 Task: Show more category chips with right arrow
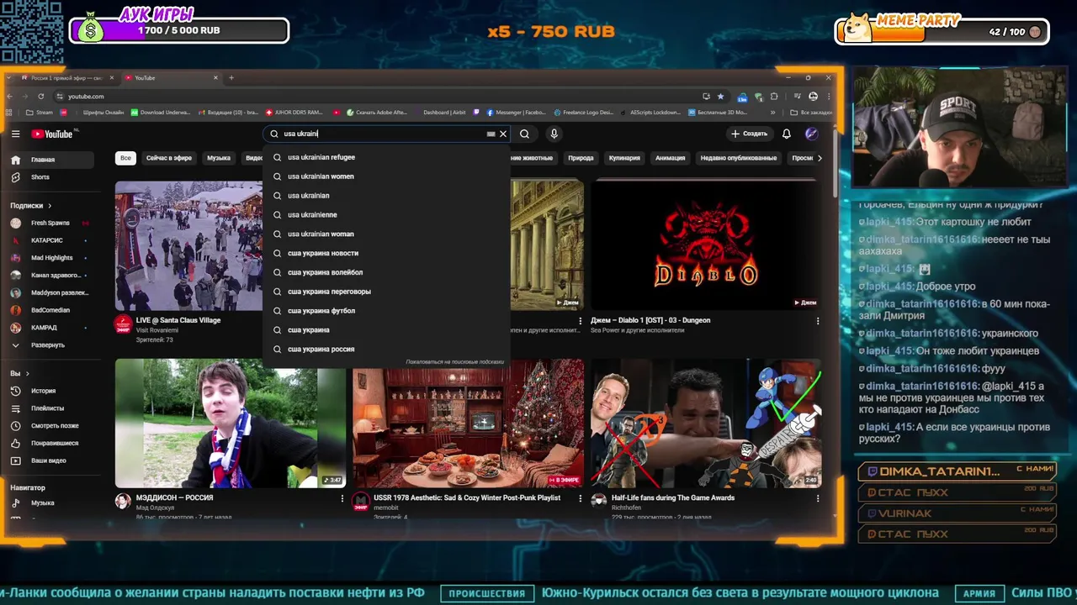[820, 158]
